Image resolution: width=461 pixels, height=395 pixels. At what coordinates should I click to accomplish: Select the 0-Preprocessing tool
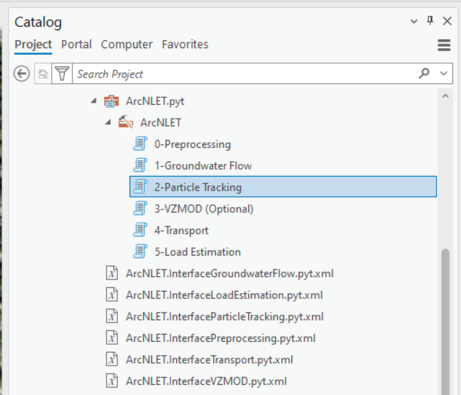coord(193,144)
